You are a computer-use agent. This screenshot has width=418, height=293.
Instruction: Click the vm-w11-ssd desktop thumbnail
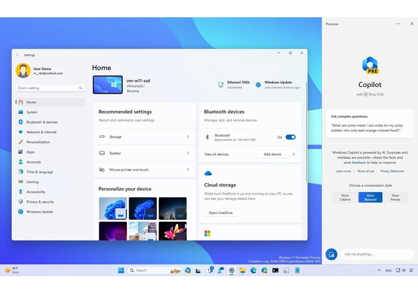pyautogui.click(x=108, y=85)
